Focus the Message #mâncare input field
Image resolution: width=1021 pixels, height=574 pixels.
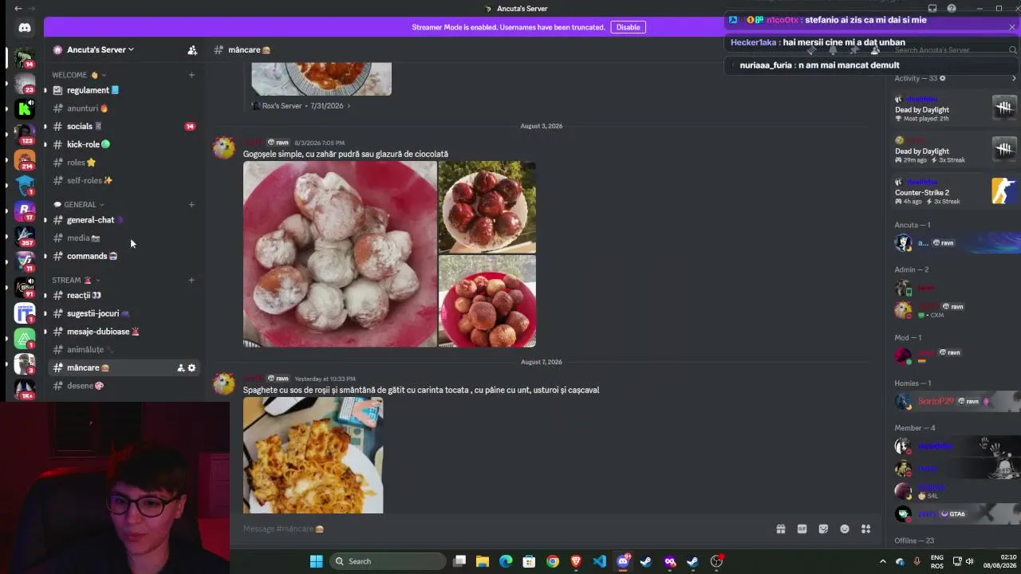click(503, 529)
